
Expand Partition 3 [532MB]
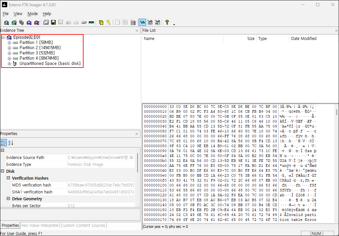coord(9,53)
